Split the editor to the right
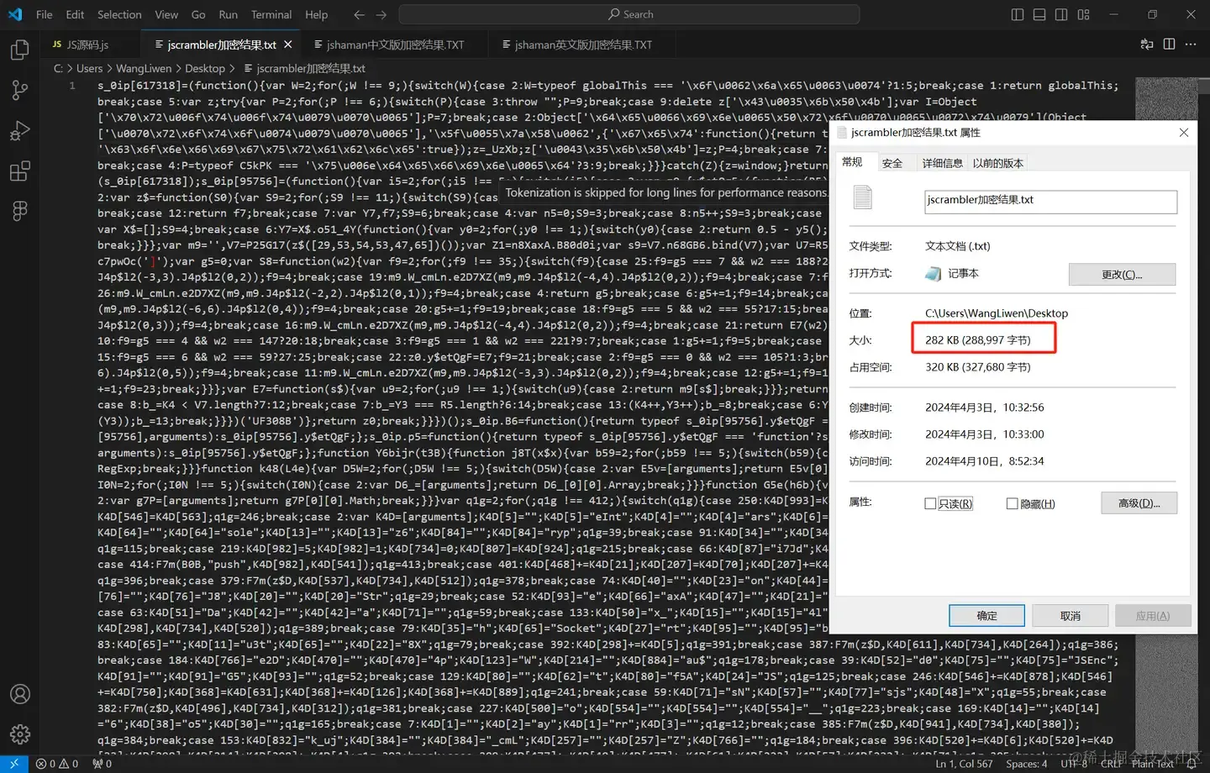Viewport: 1210px width, 773px height. 1169,44
